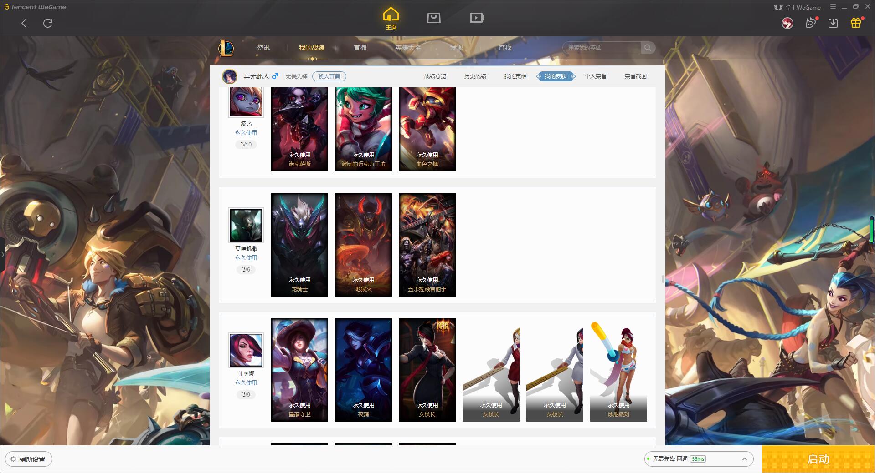
Task: Click the search magnifier button
Action: pos(648,48)
